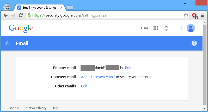Click Add a recovery email link

pyautogui.click(x=98, y=77)
